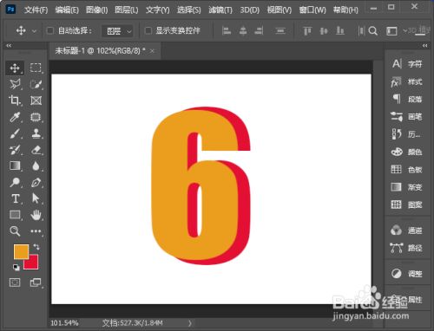Select the Eraser tool

[x=36, y=150]
